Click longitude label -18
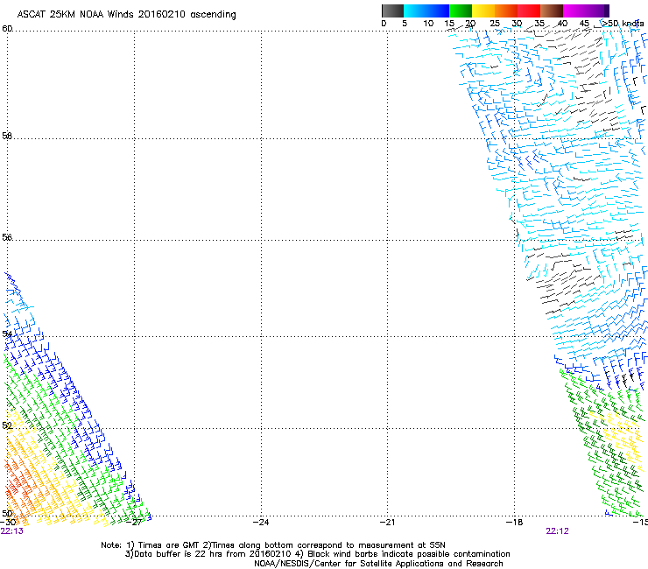This screenshot has width=648, height=569. pos(515,522)
